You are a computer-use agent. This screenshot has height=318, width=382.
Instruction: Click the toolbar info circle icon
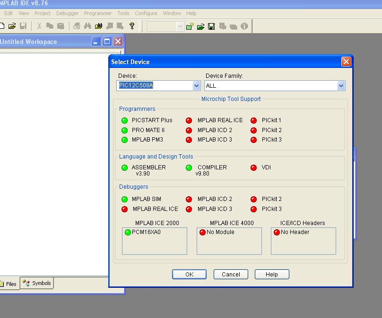[244, 26]
